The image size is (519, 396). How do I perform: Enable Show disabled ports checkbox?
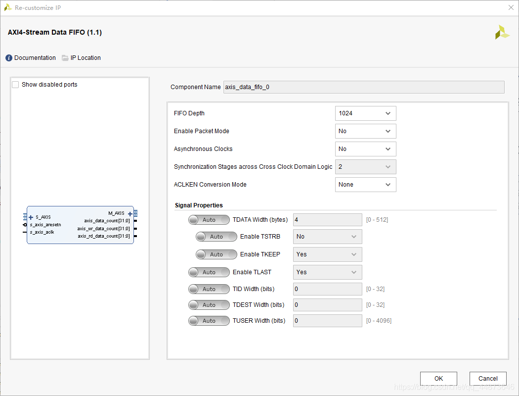point(15,85)
